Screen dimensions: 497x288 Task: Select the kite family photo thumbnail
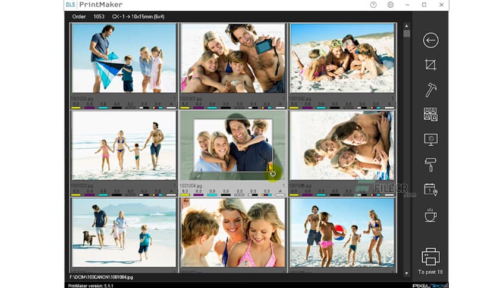[x=124, y=58]
